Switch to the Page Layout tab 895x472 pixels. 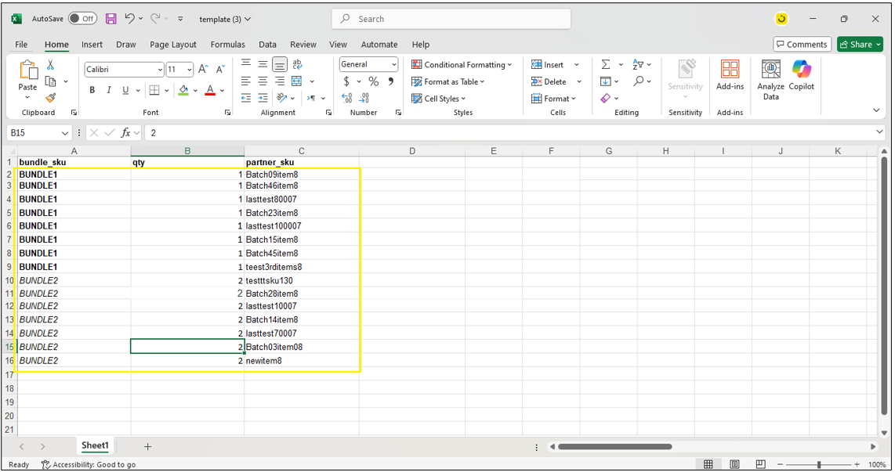point(173,45)
